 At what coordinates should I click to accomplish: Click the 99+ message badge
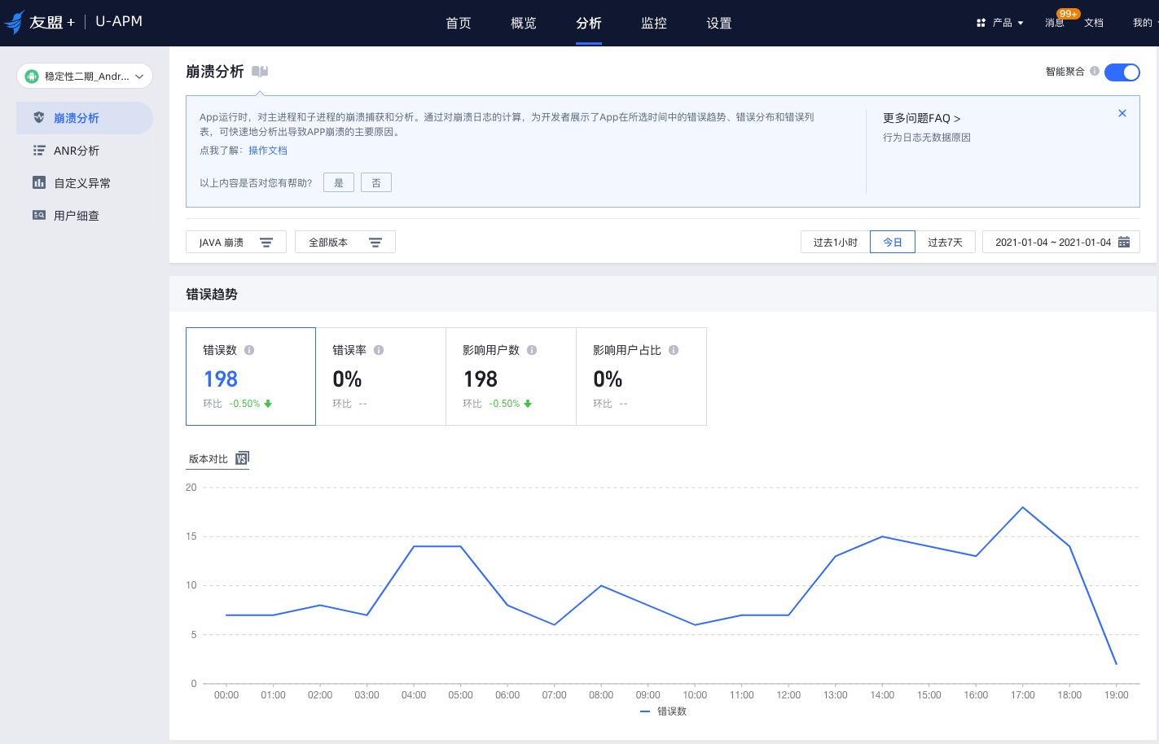(1068, 13)
